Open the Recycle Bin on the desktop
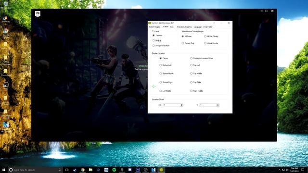This screenshot has width=308, height=173. click(6, 5)
